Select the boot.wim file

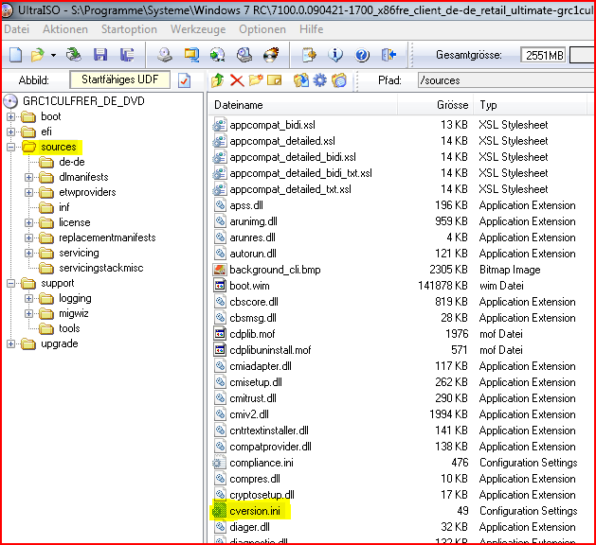pyautogui.click(x=249, y=286)
